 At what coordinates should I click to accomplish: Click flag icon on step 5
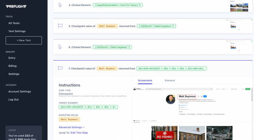pyautogui.click(x=60, y=26)
